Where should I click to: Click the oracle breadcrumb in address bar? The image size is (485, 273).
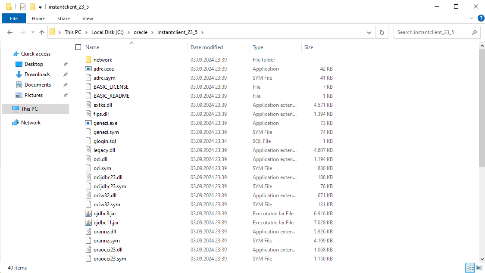[x=141, y=32]
